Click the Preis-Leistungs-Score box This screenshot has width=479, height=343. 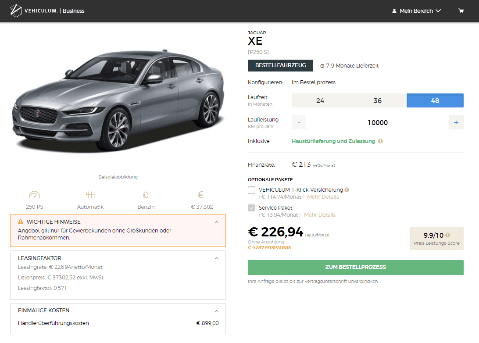click(436, 238)
